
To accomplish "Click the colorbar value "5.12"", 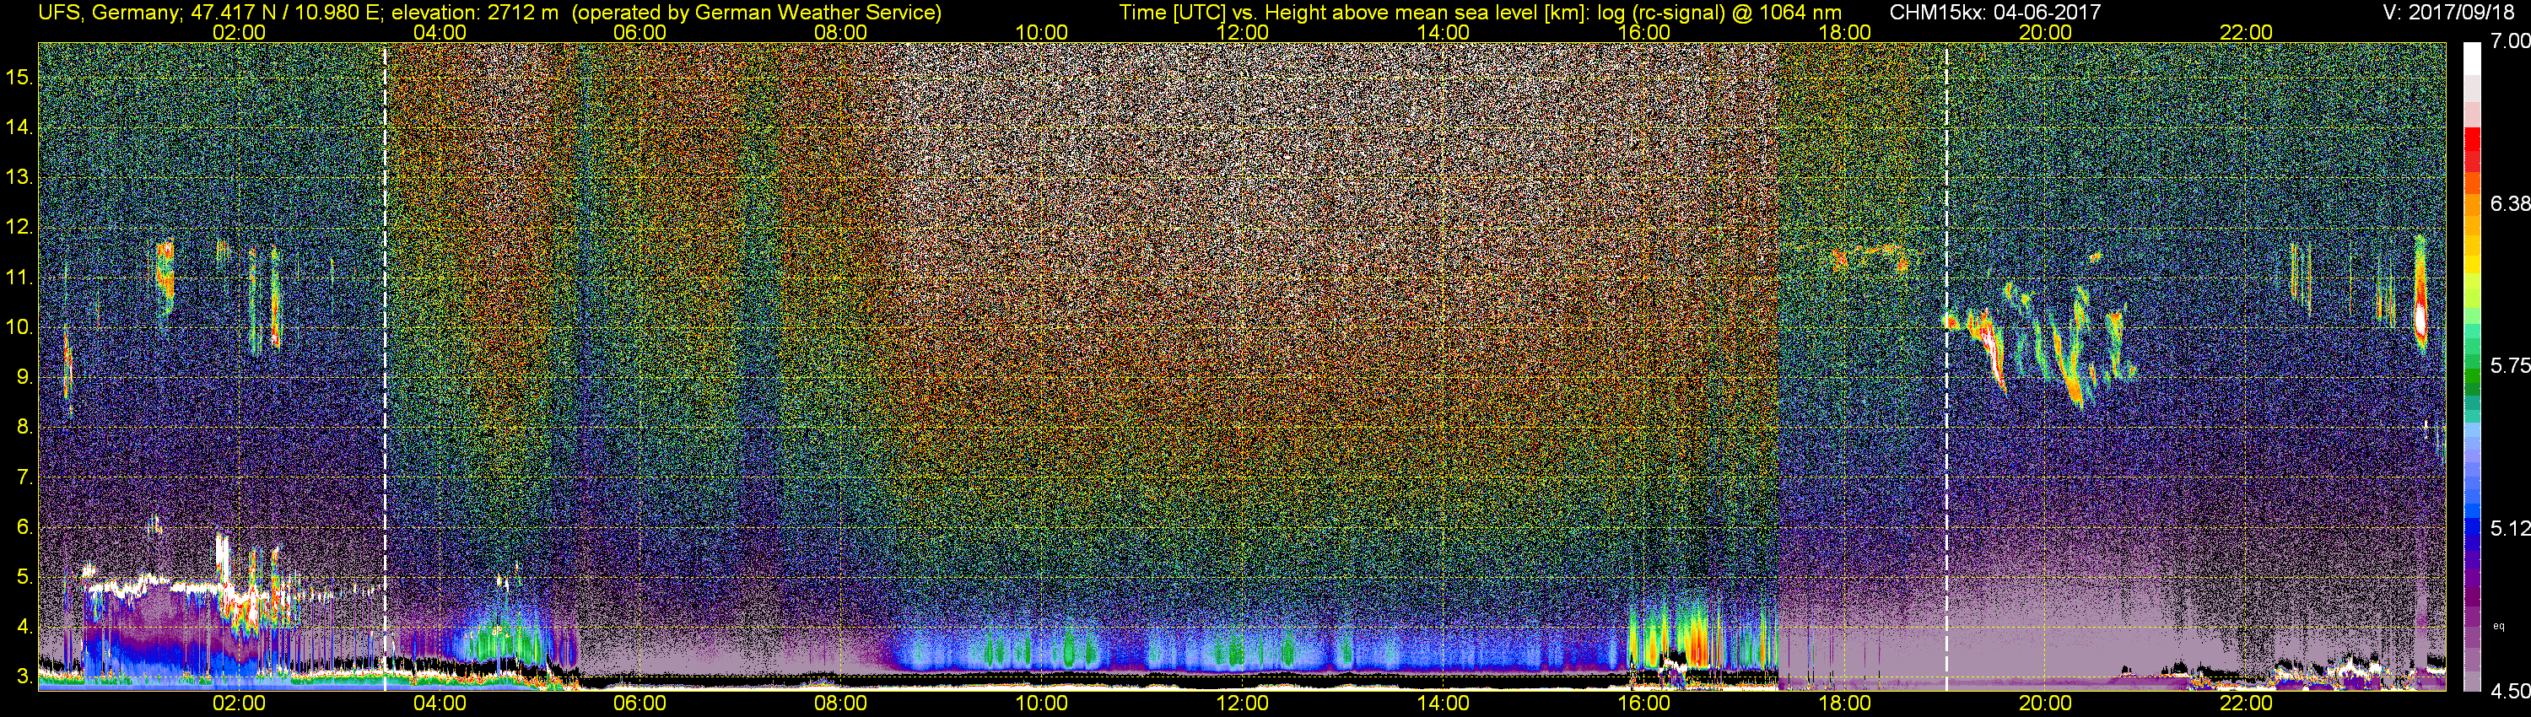I will [x=2509, y=528].
